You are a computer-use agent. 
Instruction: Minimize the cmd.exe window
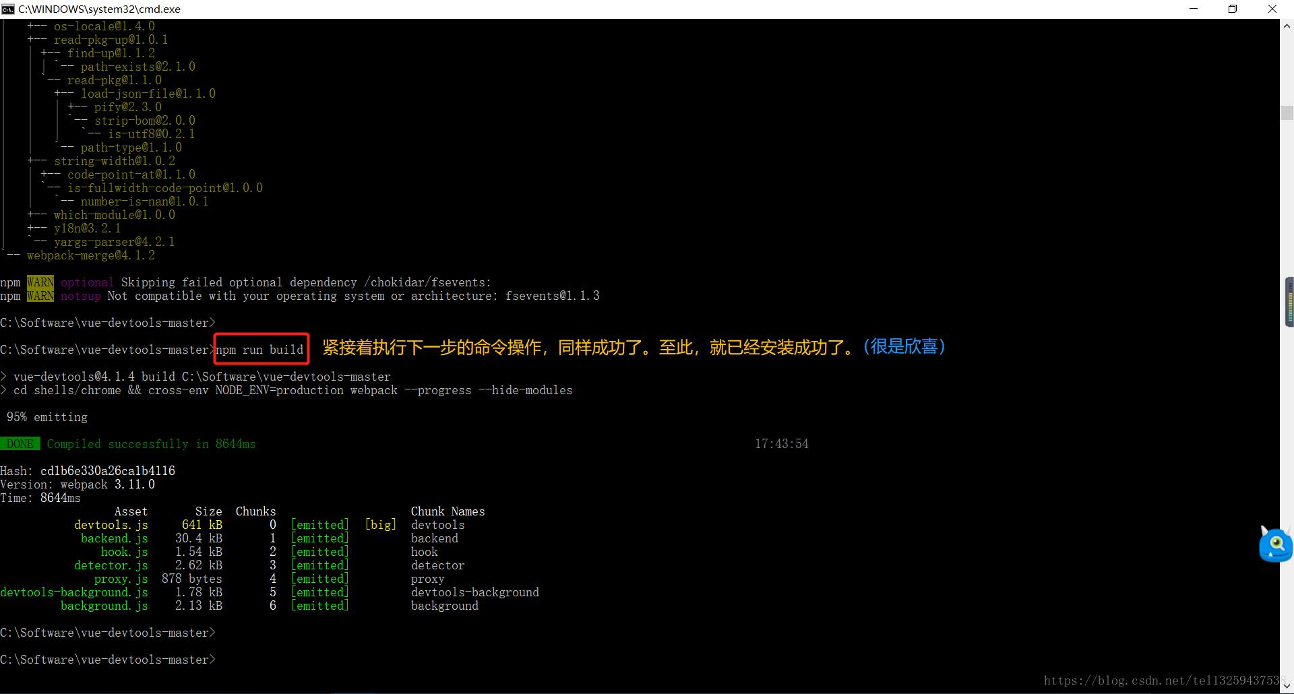click(1194, 9)
